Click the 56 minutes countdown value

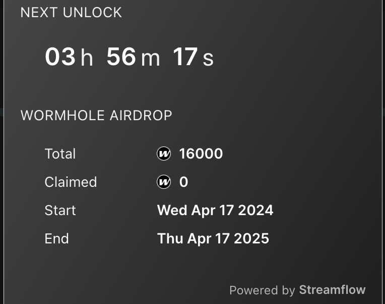click(x=121, y=57)
